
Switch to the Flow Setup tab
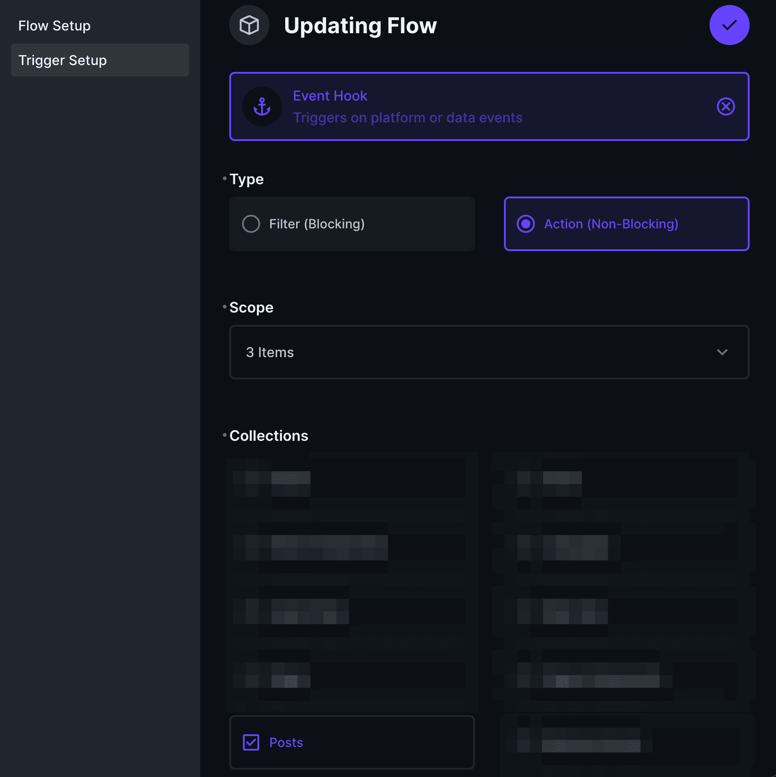54,25
